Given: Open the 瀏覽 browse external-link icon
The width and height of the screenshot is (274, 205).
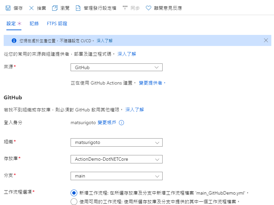Looking at the screenshot, I should pos(55,8).
